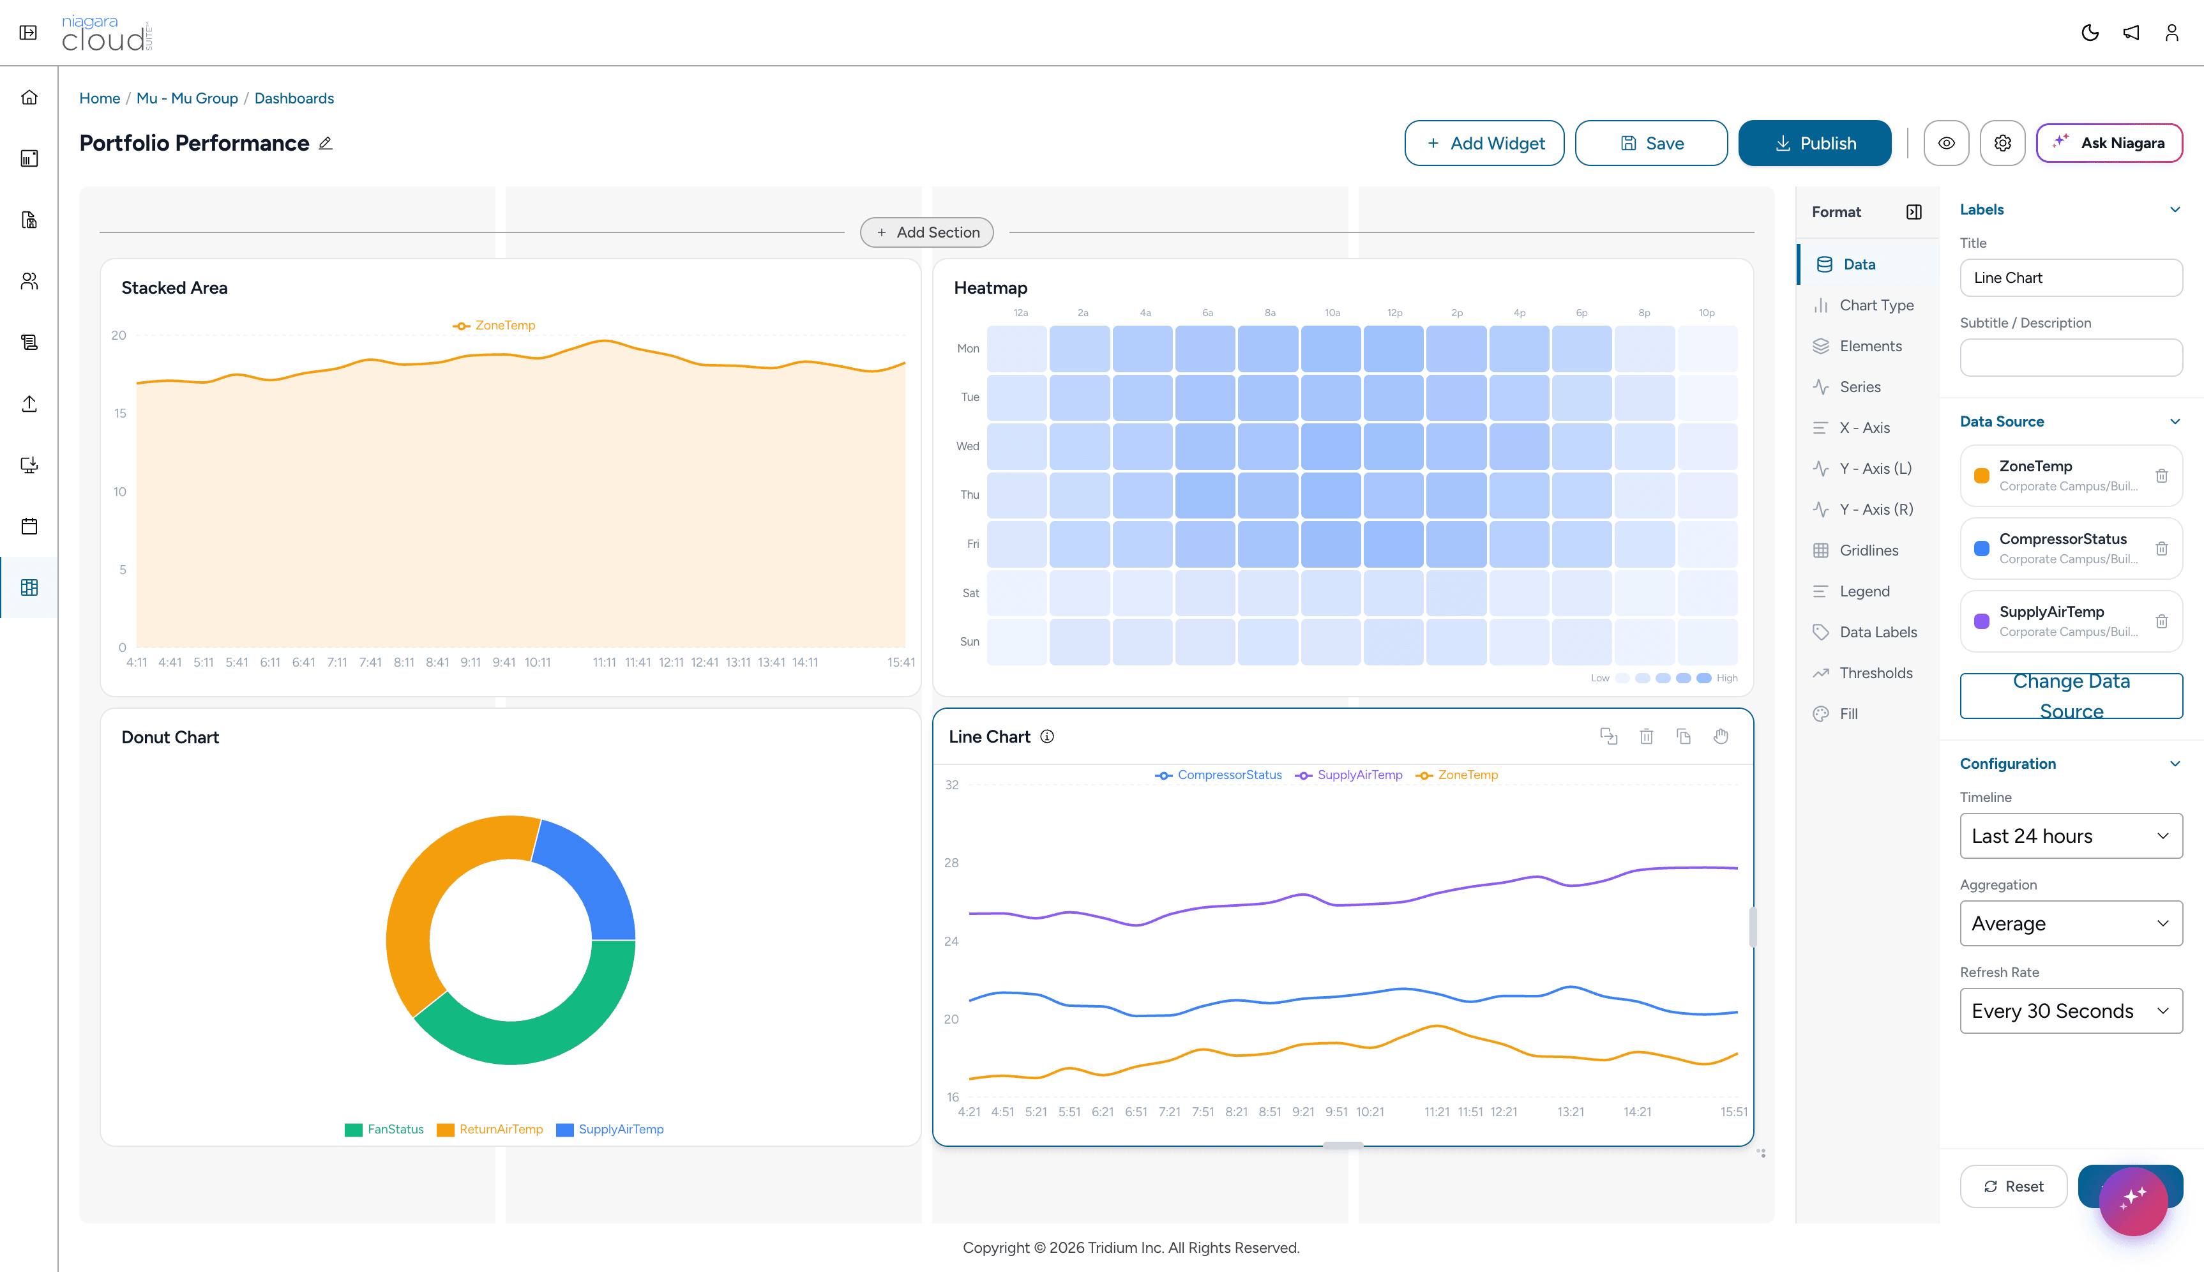Remove the SupplyAirTemp data source
Image resolution: width=2204 pixels, height=1272 pixels.
click(x=2161, y=621)
